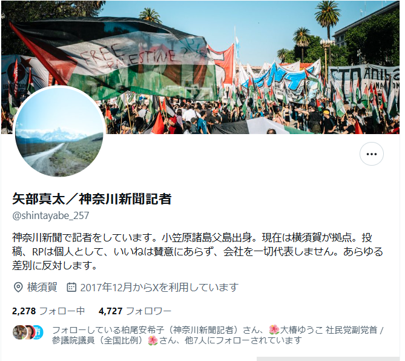Click the hibiscus emoji after （全国比例）

[153, 340]
